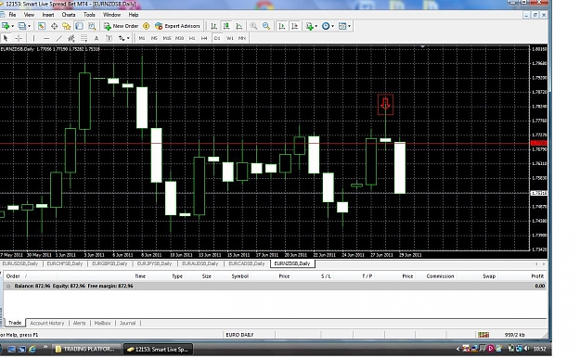Select the D1 daily timeframe button
580x358 pixels.
(217, 38)
